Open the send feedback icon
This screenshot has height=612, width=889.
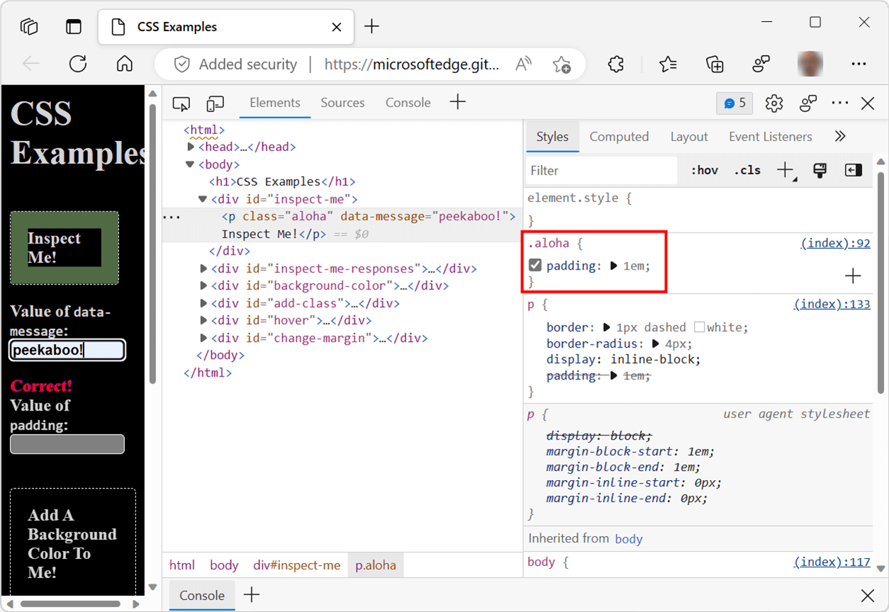tap(808, 103)
